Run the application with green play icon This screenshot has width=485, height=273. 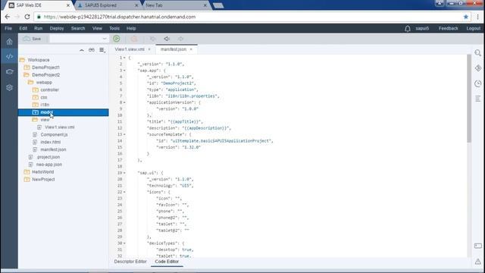point(117,39)
